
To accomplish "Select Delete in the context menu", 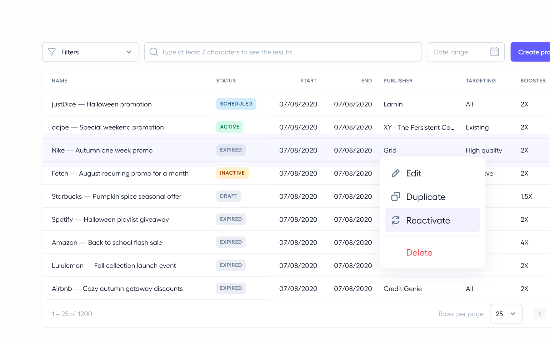I will (419, 253).
